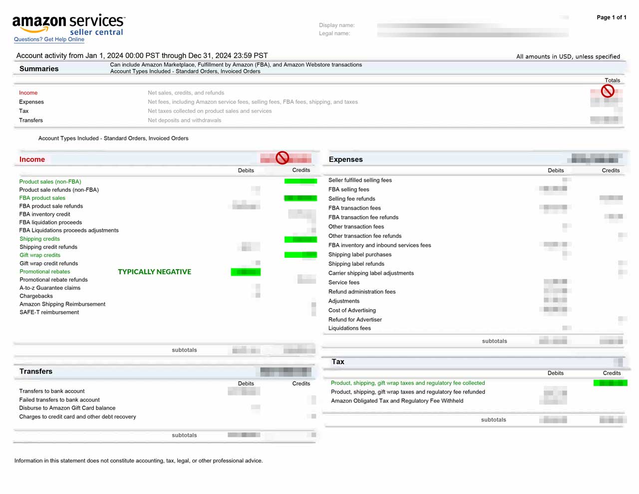Click the Page 1 of 1 indicator

[612, 17]
